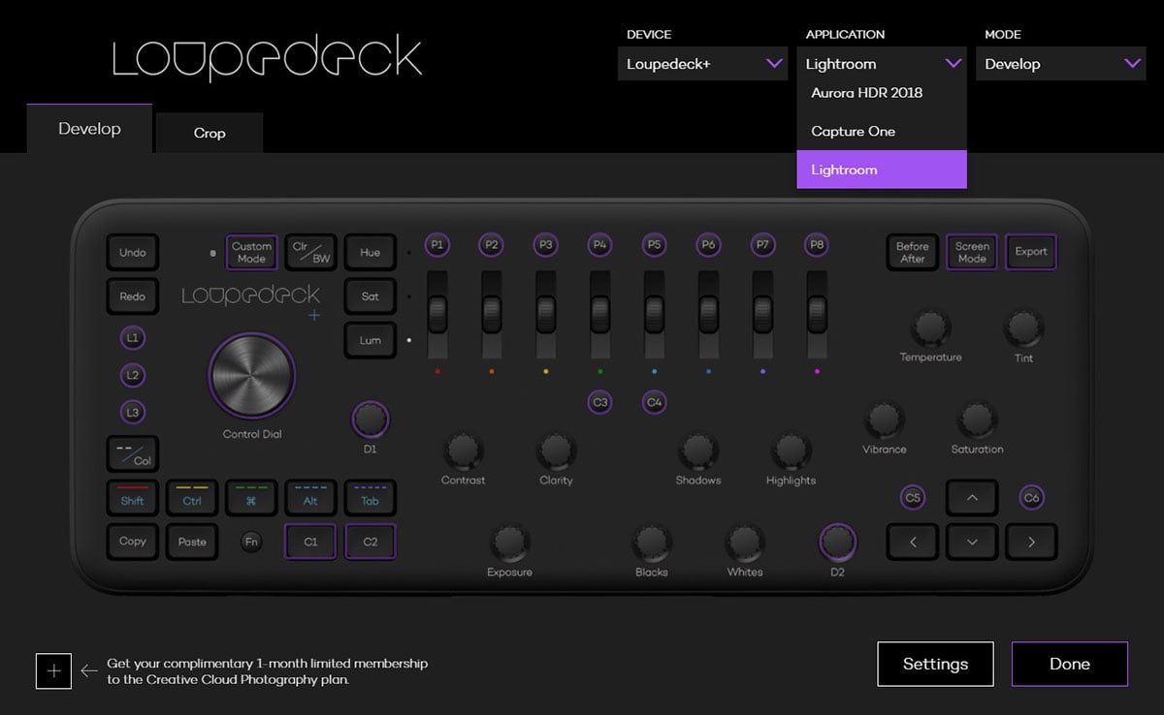Select the Lum mode key
The width and height of the screenshot is (1164, 715).
pyautogui.click(x=370, y=340)
